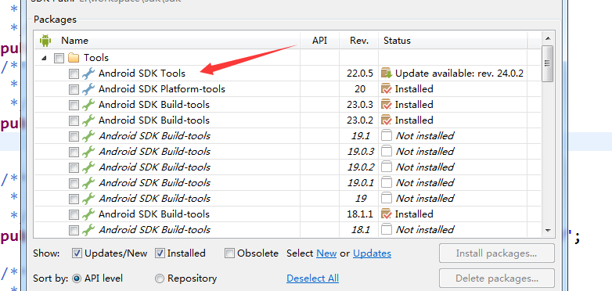Click the Deselect All link

[x=312, y=278]
